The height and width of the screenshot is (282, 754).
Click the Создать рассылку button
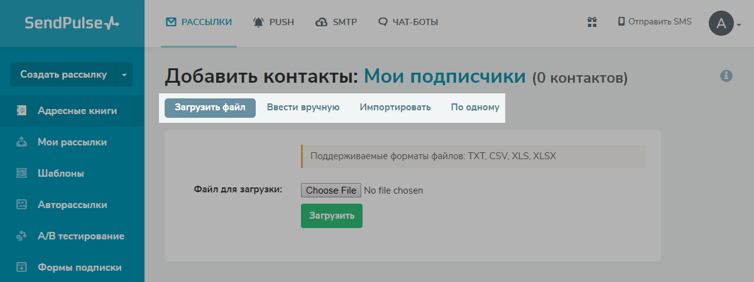pos(63,75)
